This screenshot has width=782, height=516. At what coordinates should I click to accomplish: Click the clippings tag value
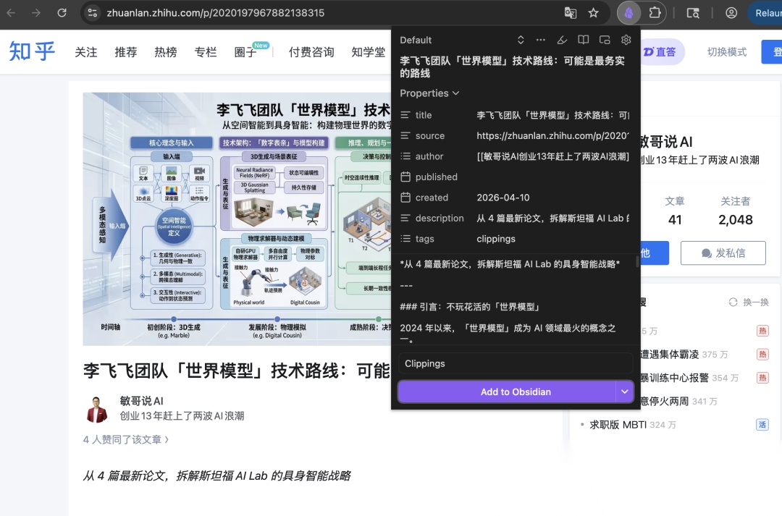tap(496, 239)
